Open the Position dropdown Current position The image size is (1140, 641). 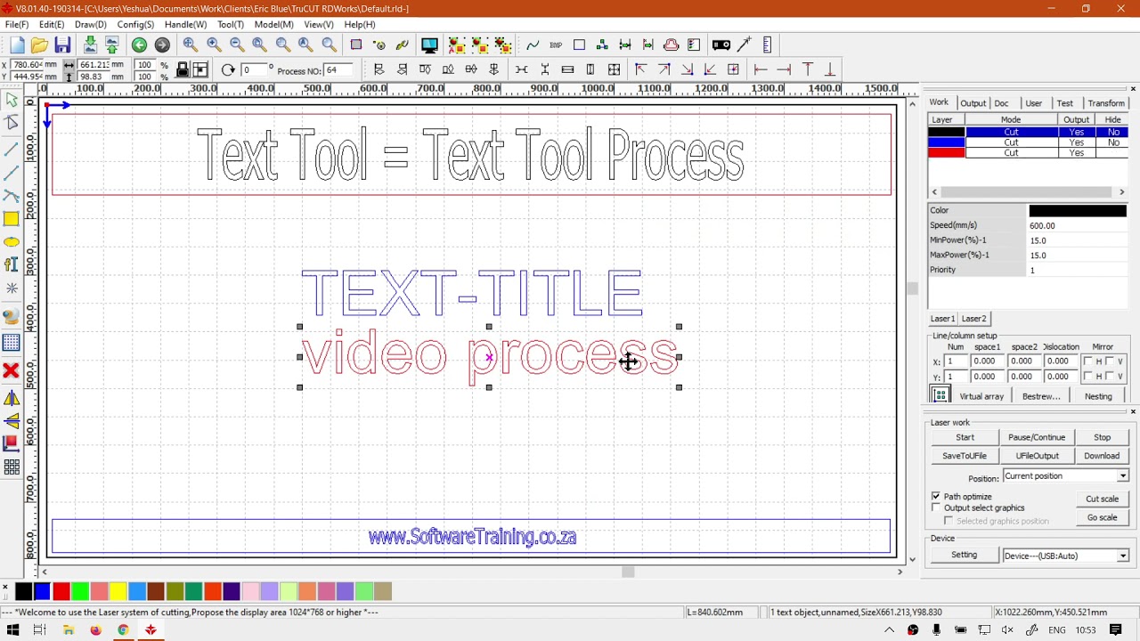point(1066,476)
